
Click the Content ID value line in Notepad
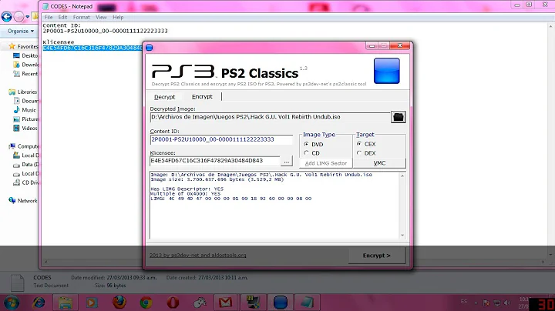point(105,31)
